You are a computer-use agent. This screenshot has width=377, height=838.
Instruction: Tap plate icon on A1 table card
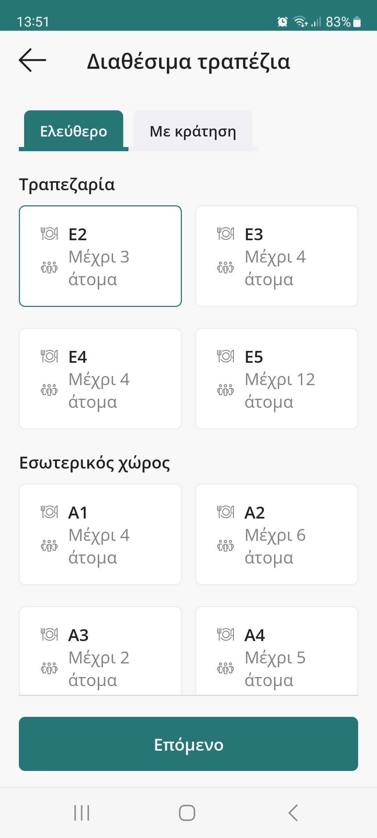[49, 512]
